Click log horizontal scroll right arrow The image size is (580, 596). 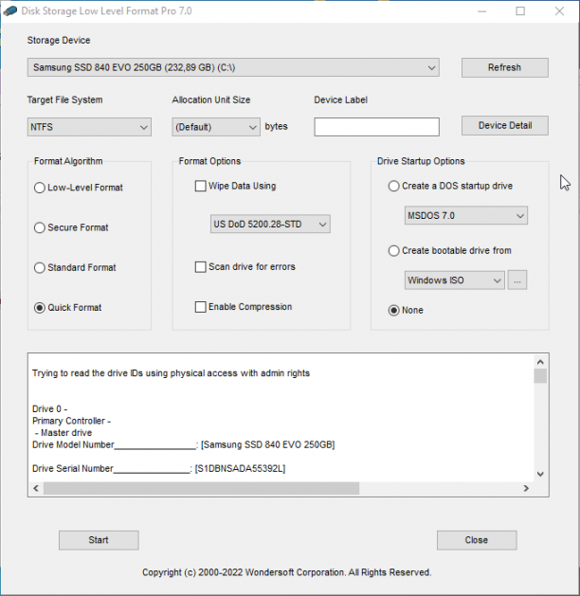(526, 488)
